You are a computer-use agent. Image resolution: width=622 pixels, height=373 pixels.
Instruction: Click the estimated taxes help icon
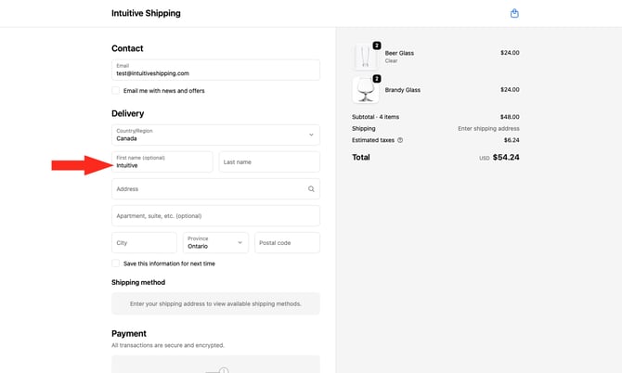click(400, 140)
